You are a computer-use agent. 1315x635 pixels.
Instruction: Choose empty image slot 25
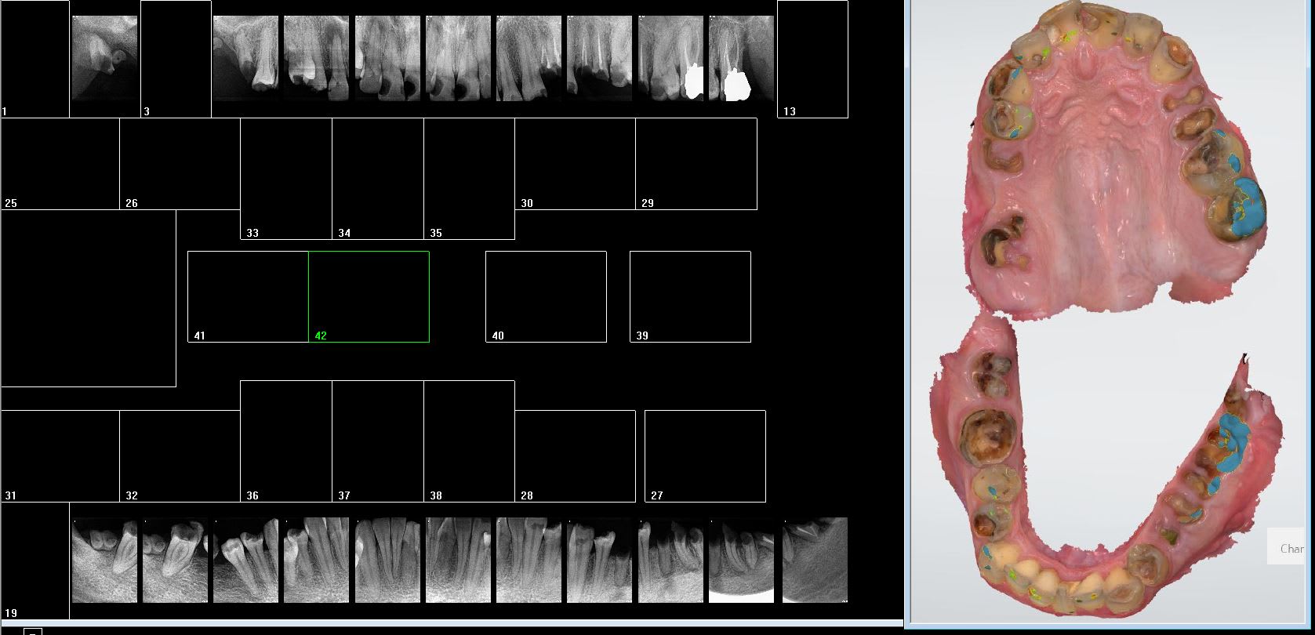tap(60, 164)
